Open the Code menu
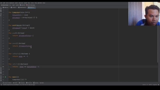Screen dimensions: 160x90 (16, 3)
